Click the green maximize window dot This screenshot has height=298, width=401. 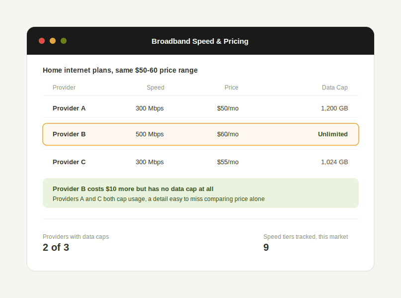pyautogui.click(x=64, y=41)
